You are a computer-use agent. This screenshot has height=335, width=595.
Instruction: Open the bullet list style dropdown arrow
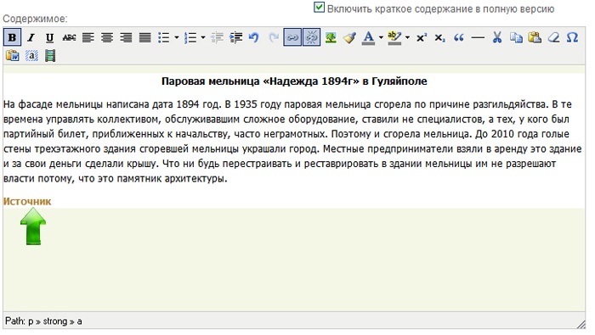[177, 37]
